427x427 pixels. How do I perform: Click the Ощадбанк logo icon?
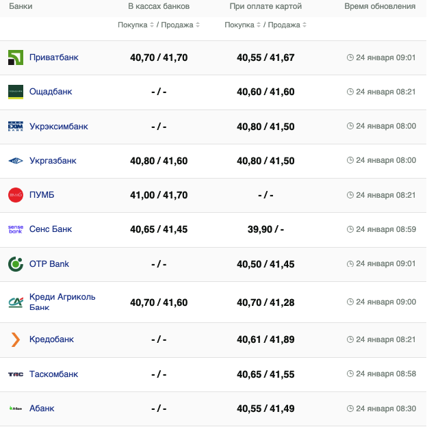[15, 92]
